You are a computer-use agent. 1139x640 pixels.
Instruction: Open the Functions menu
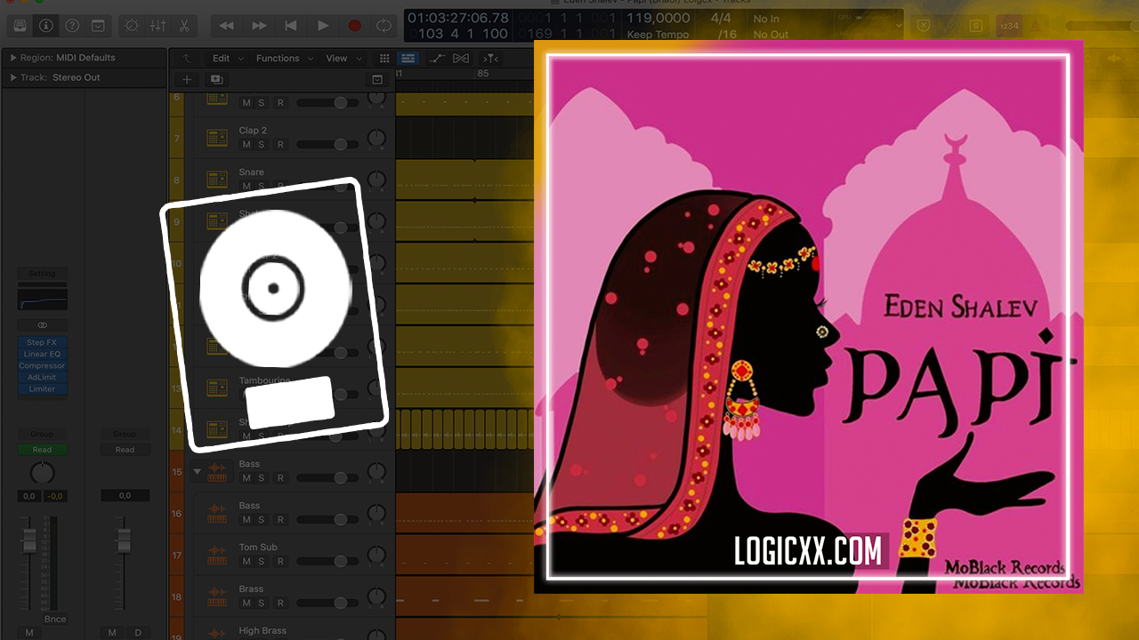[283, 59]
